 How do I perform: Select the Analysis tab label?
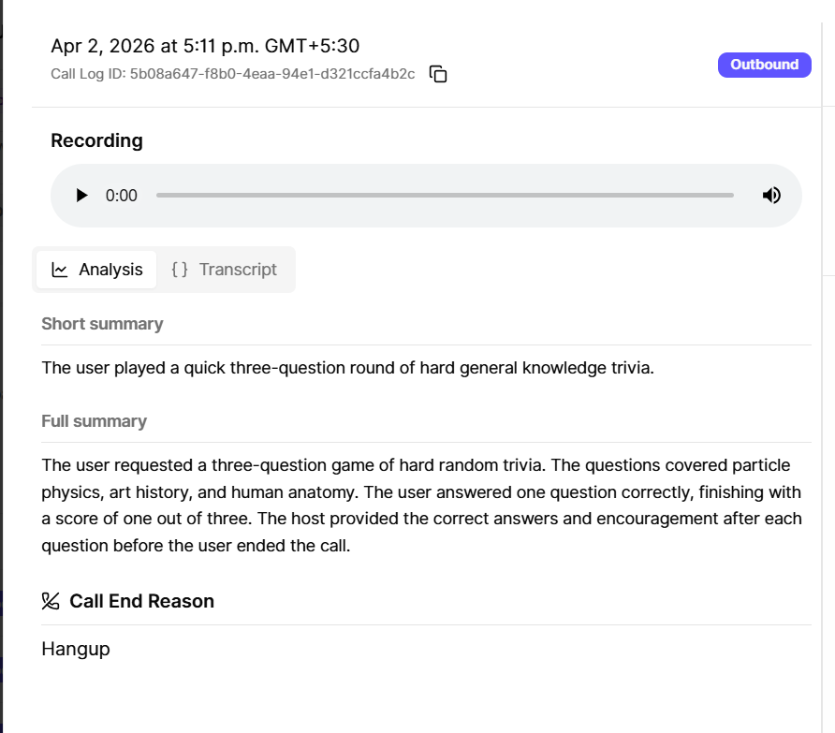[x=110, y=270]
